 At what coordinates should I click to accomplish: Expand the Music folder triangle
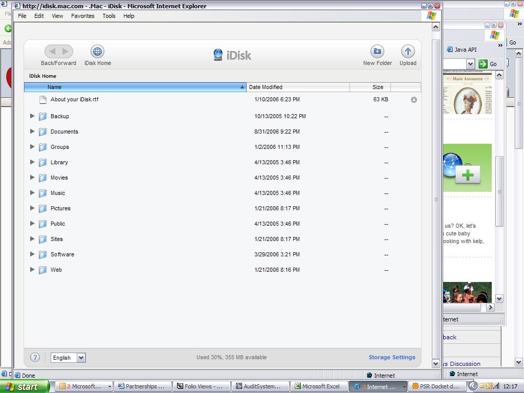point(32,193)
